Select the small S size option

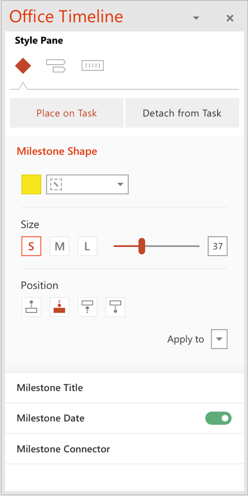[31, 246]
